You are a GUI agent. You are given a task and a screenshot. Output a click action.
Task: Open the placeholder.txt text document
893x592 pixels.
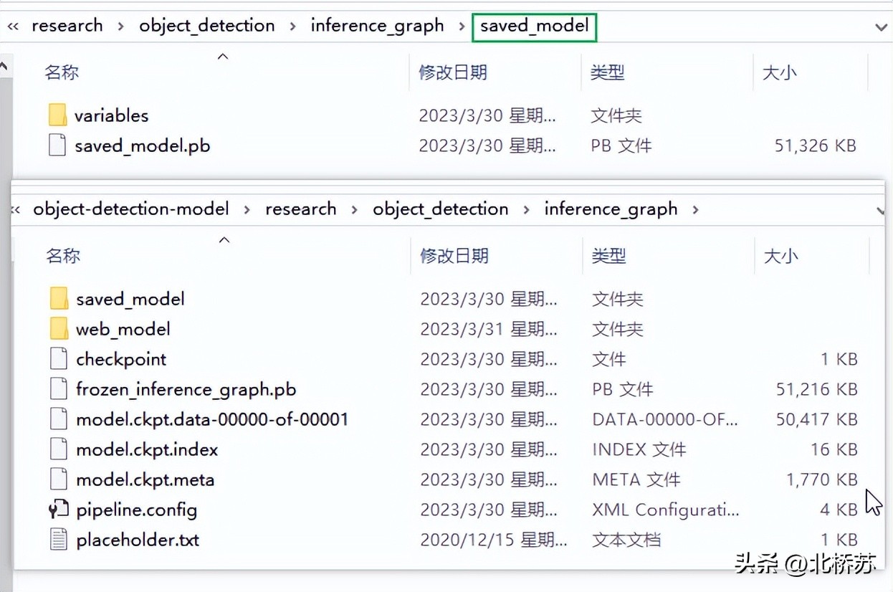(x=138, y=540)
